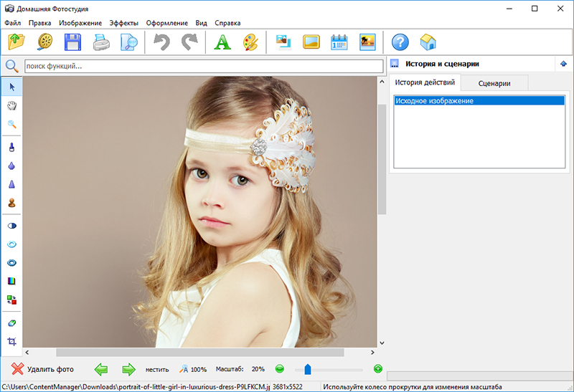Viewport: 574px width, 392px height.
Task: Select the brush tool
Action: (11, 148)
